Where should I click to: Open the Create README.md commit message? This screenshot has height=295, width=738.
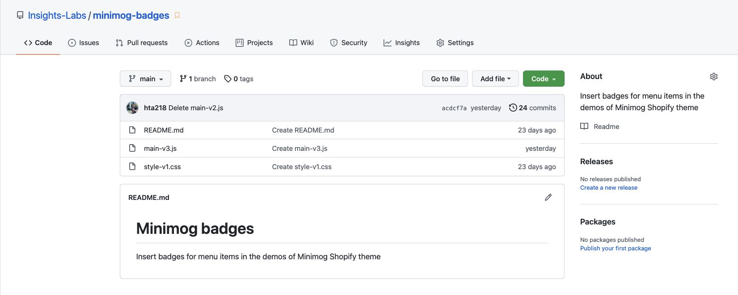pyautogui.click(x=303, y=130)
